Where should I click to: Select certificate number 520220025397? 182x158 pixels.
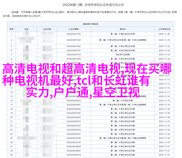[74, 126]
